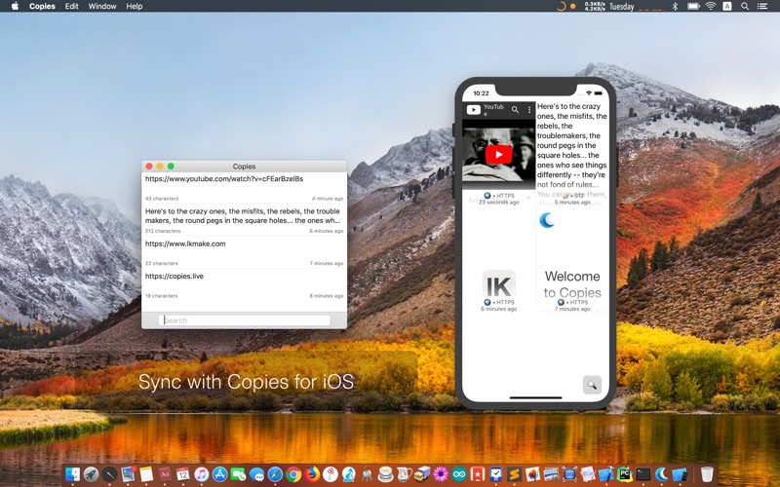Launch PyCharm from the Dock
The height and width of the screenshot is (487, 780).
[624, 474]
